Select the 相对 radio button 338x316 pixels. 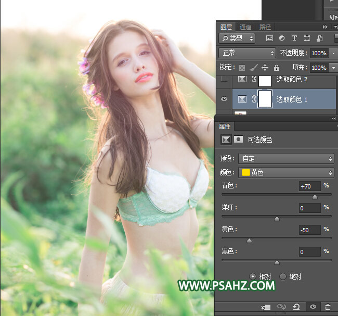point(253,276)
